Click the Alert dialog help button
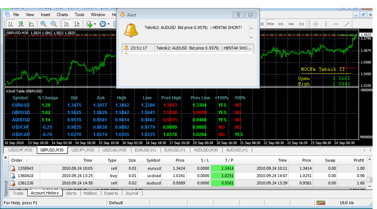377x209 pixels. pyautogui.click(x=238, y=15)
